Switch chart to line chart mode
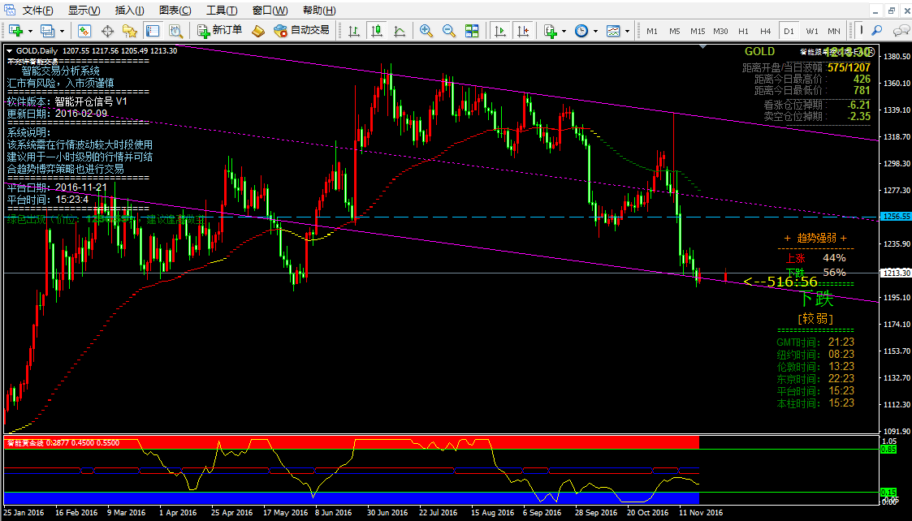This screenshot has width=912, height=521. (400, 31)
